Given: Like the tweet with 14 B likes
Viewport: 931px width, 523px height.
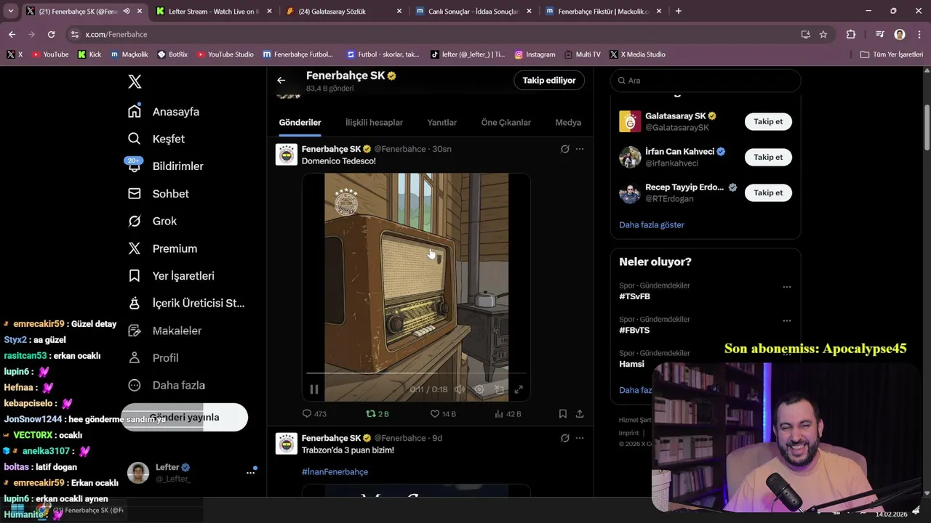Looking at the screenshot, I should pos(442,414).
